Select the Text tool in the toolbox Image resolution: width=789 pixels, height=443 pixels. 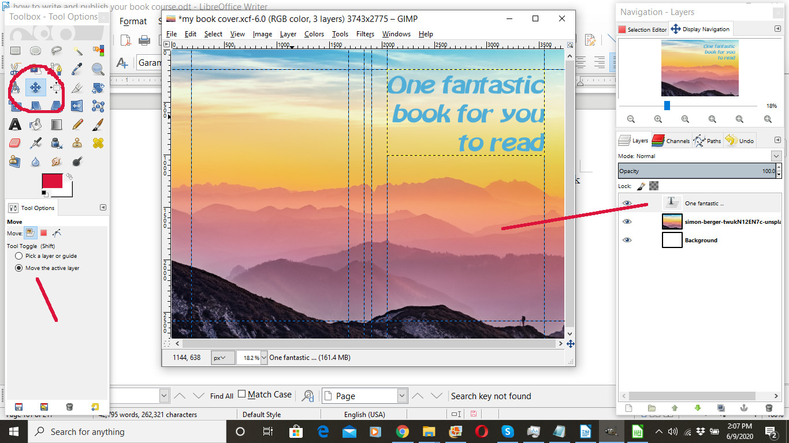point(15,124)
